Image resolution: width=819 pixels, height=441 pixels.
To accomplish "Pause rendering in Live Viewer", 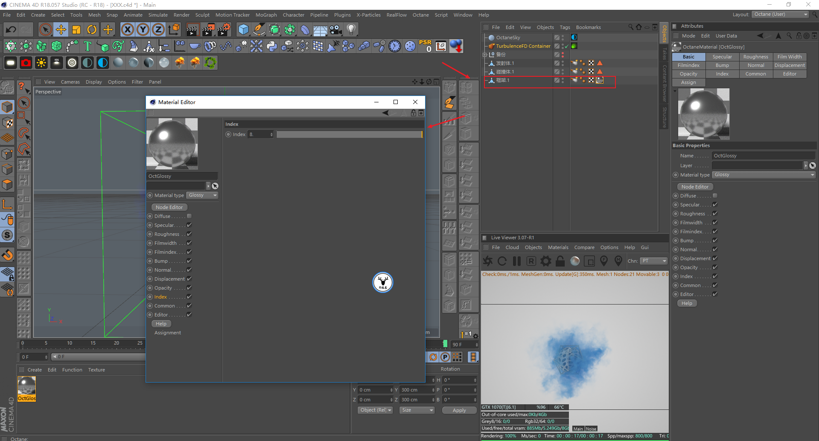I will coord(516,261).
